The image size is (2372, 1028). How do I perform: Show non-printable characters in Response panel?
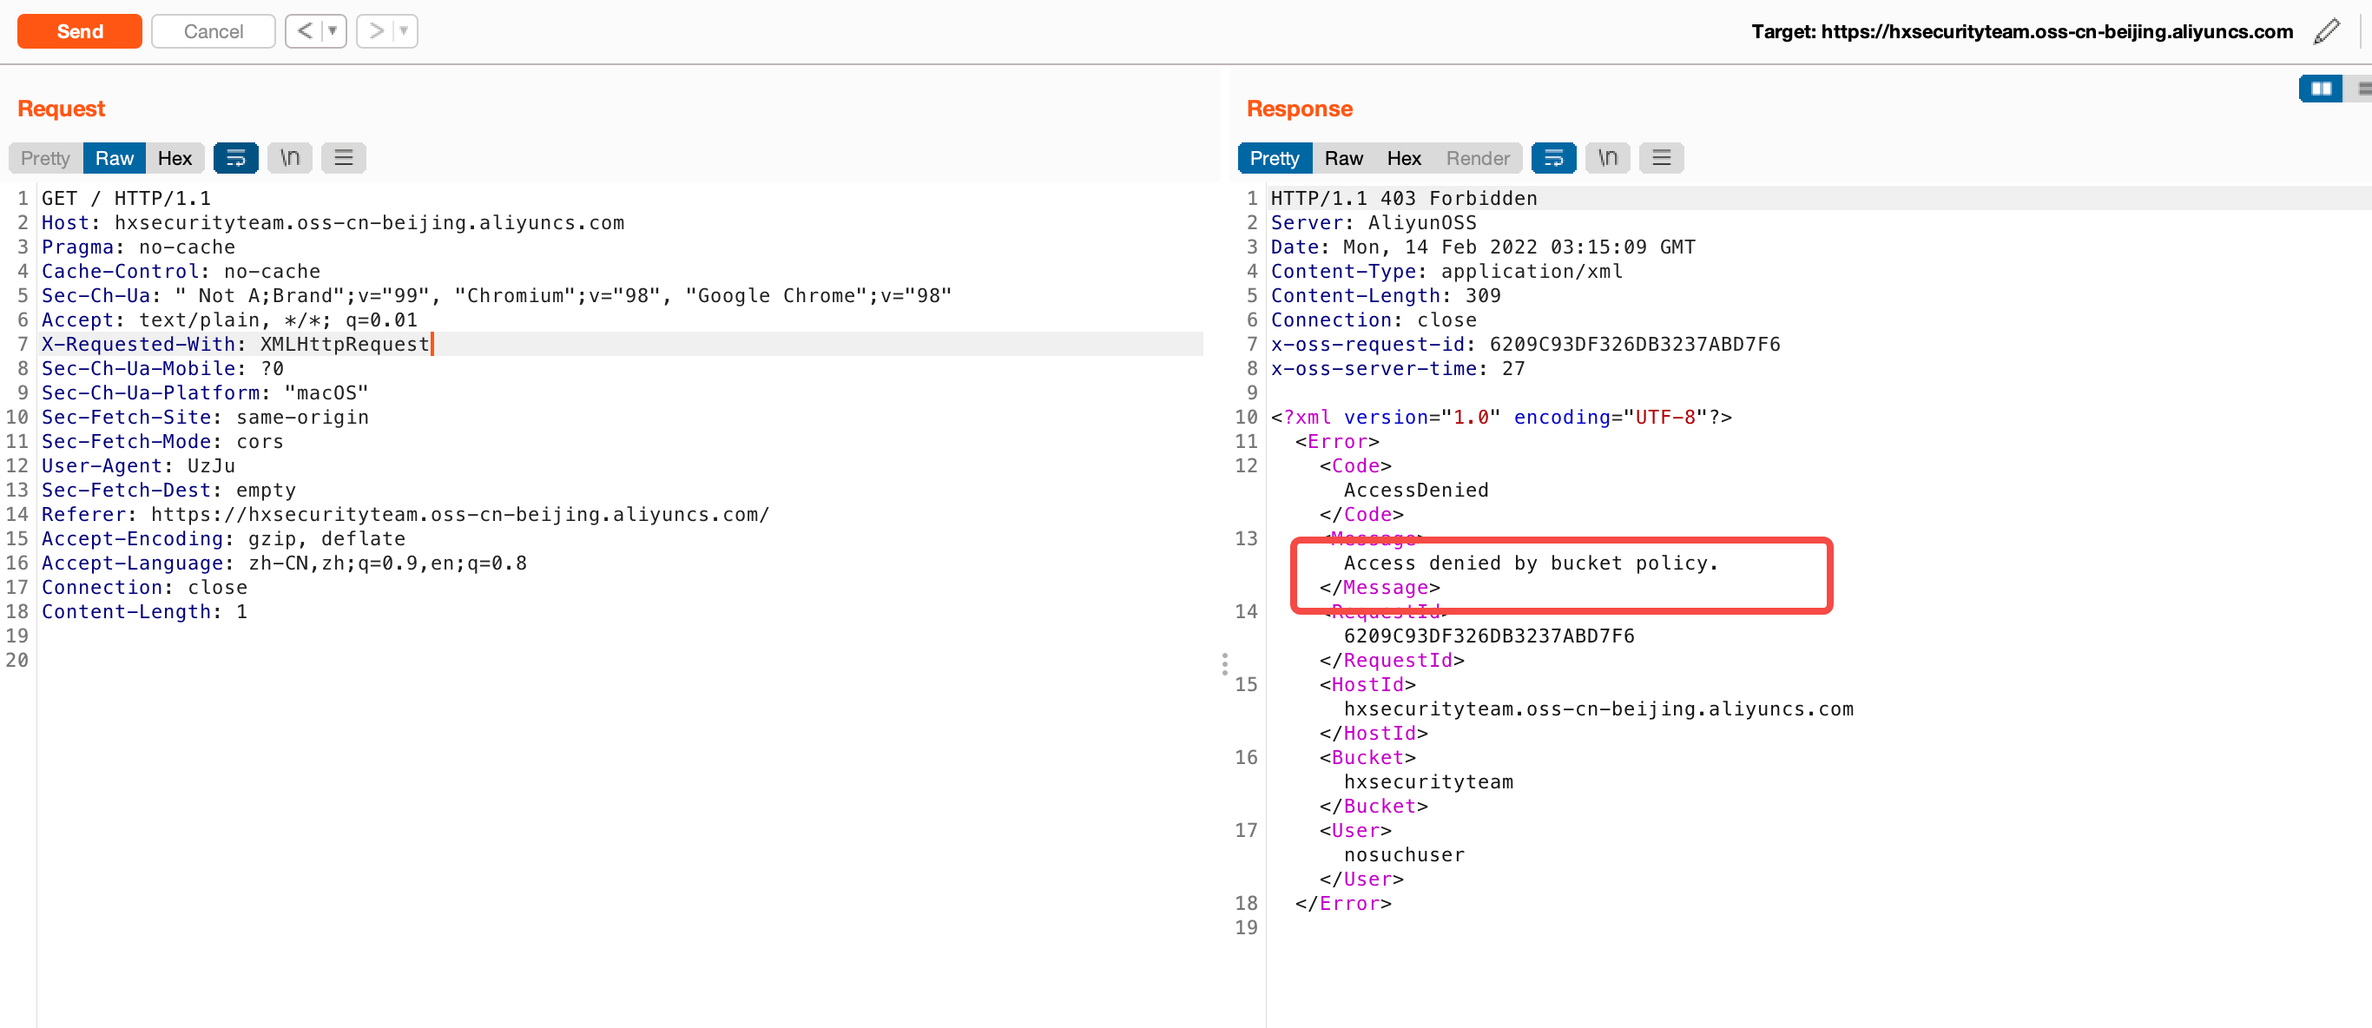point(1608,157)
